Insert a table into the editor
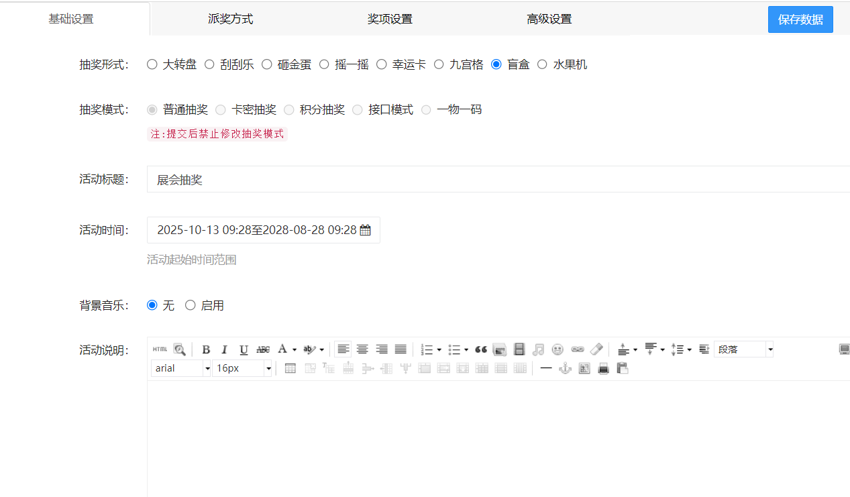This screenshot has width=850, height=497. pyautogui.click(x=290, y=368)
